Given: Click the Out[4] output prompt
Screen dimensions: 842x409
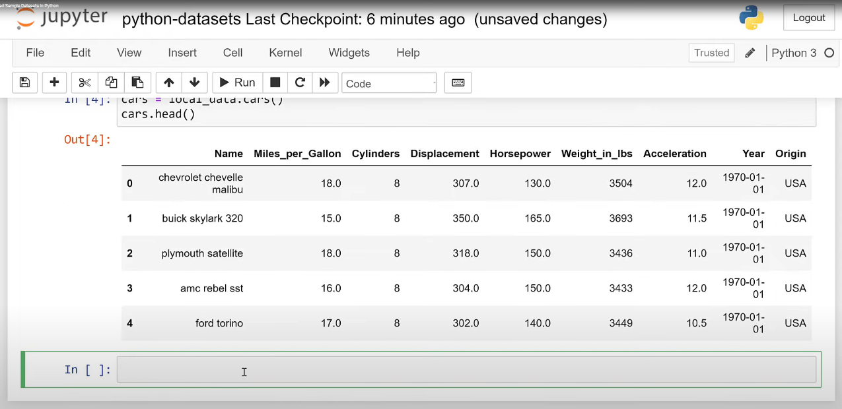Looking at the screenshot, I should tap(87, 139).
